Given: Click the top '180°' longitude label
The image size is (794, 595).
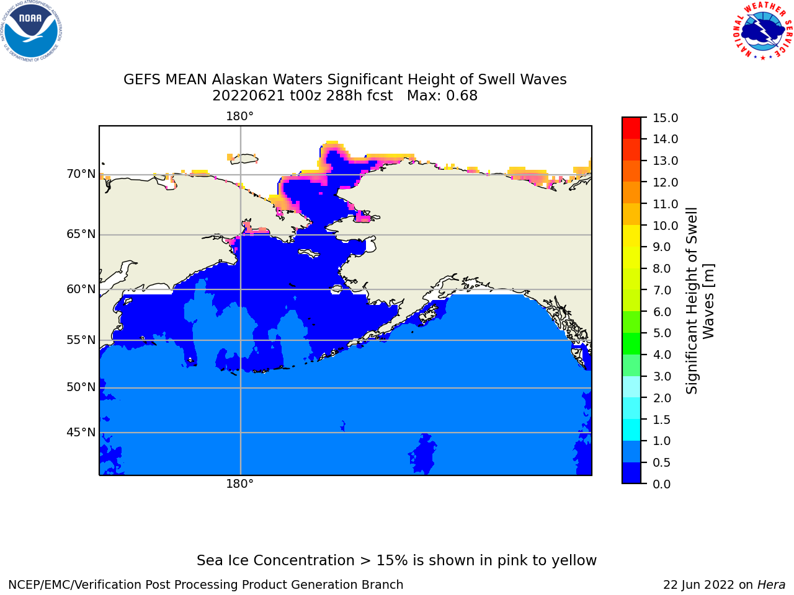Looking at the screenshot, I should (x=239, y=117).
